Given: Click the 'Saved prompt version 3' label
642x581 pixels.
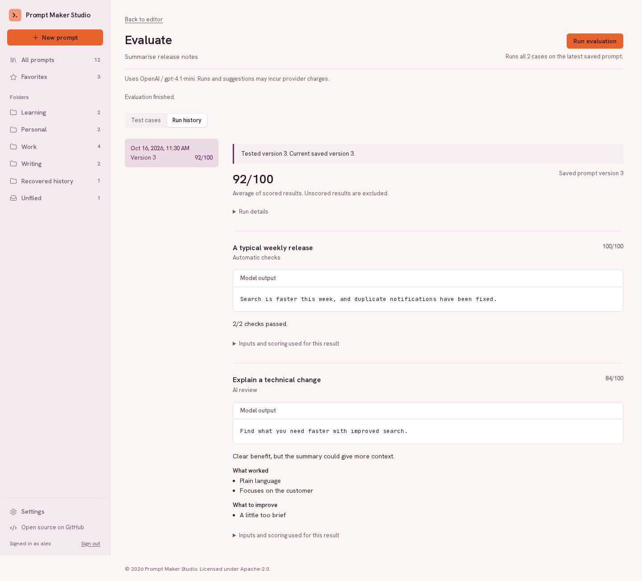Looking at the screenshot, I should click(591, 173).
